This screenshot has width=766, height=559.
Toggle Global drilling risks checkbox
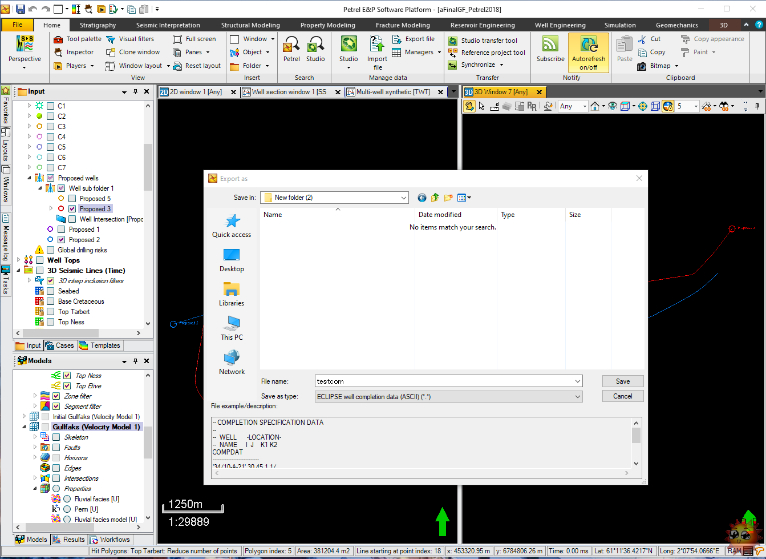point(50,250)
